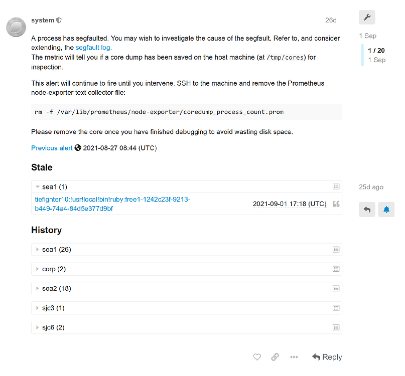Open the system user avatar
This screenshot has height=376, width=405.
16,27
